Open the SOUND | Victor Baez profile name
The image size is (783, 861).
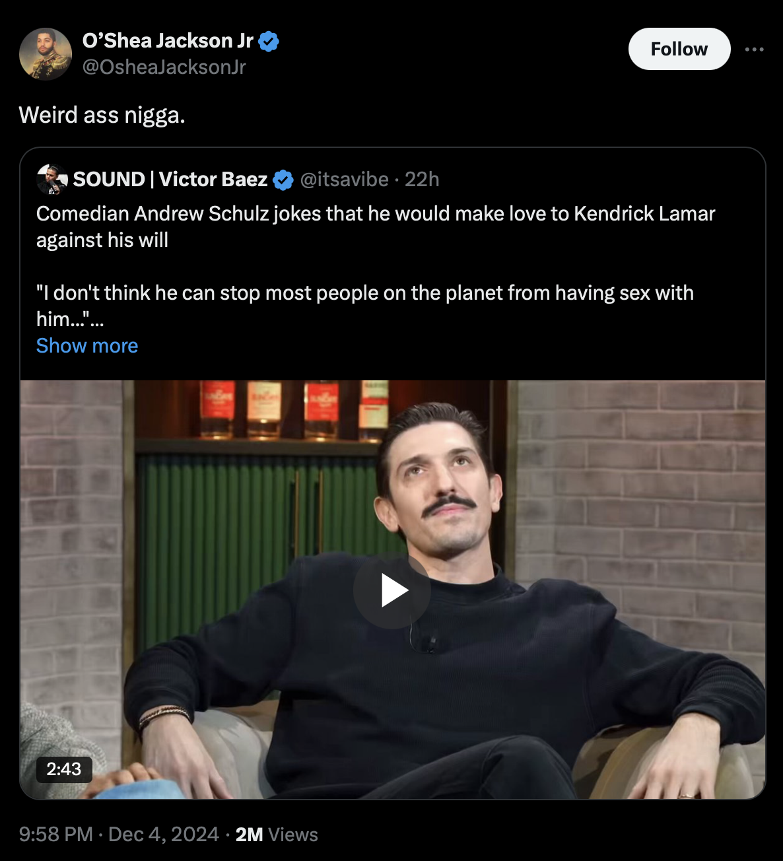click(x=170, y=179)
